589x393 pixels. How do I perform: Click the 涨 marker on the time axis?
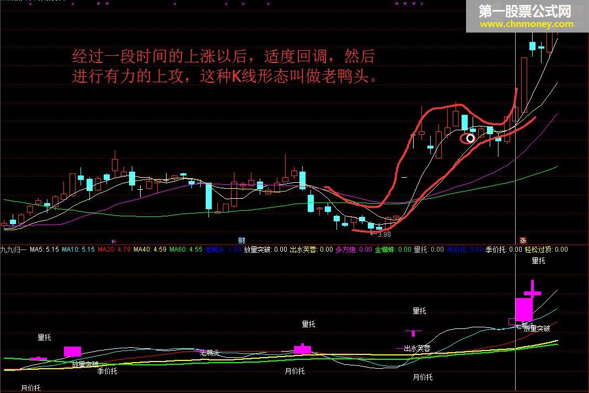click(522, 240)
